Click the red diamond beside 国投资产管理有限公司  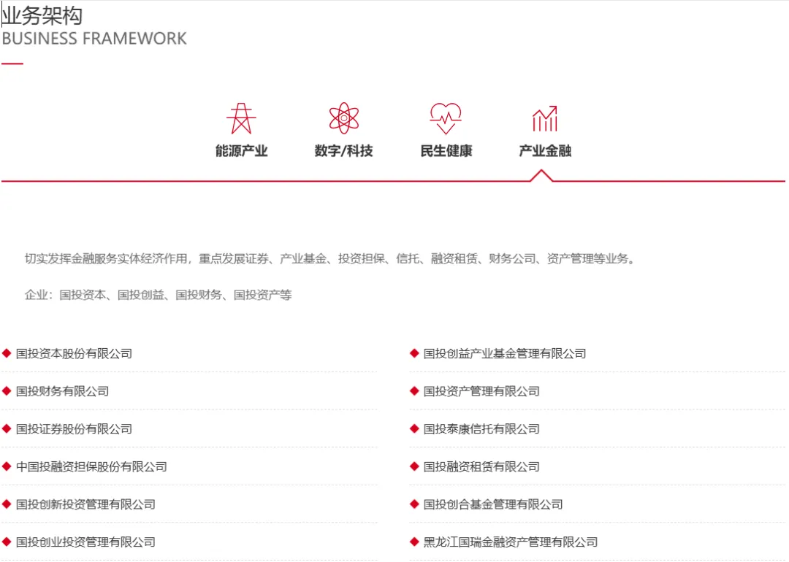415,391
